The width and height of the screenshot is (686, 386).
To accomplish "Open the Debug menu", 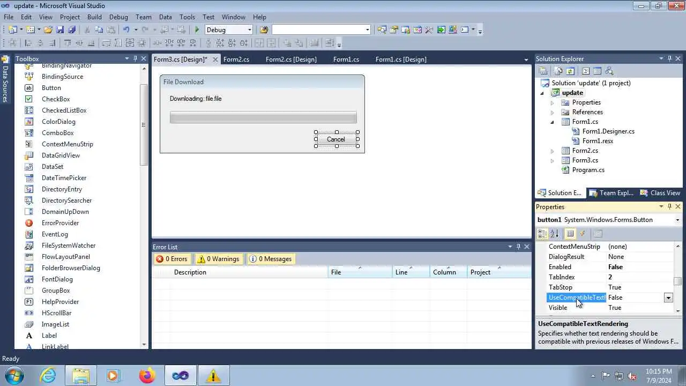I will pos(118,17).
